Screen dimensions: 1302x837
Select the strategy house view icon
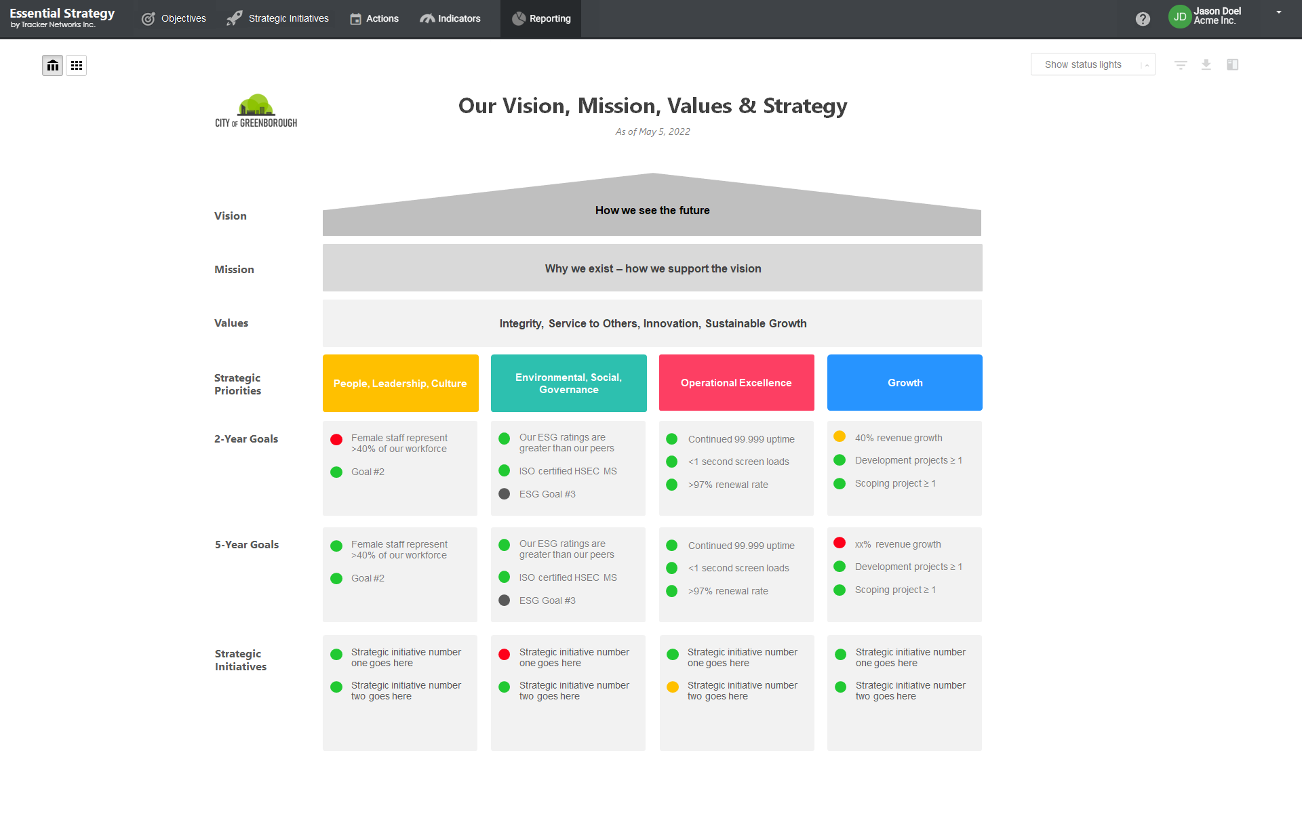[x=52, y=65]
